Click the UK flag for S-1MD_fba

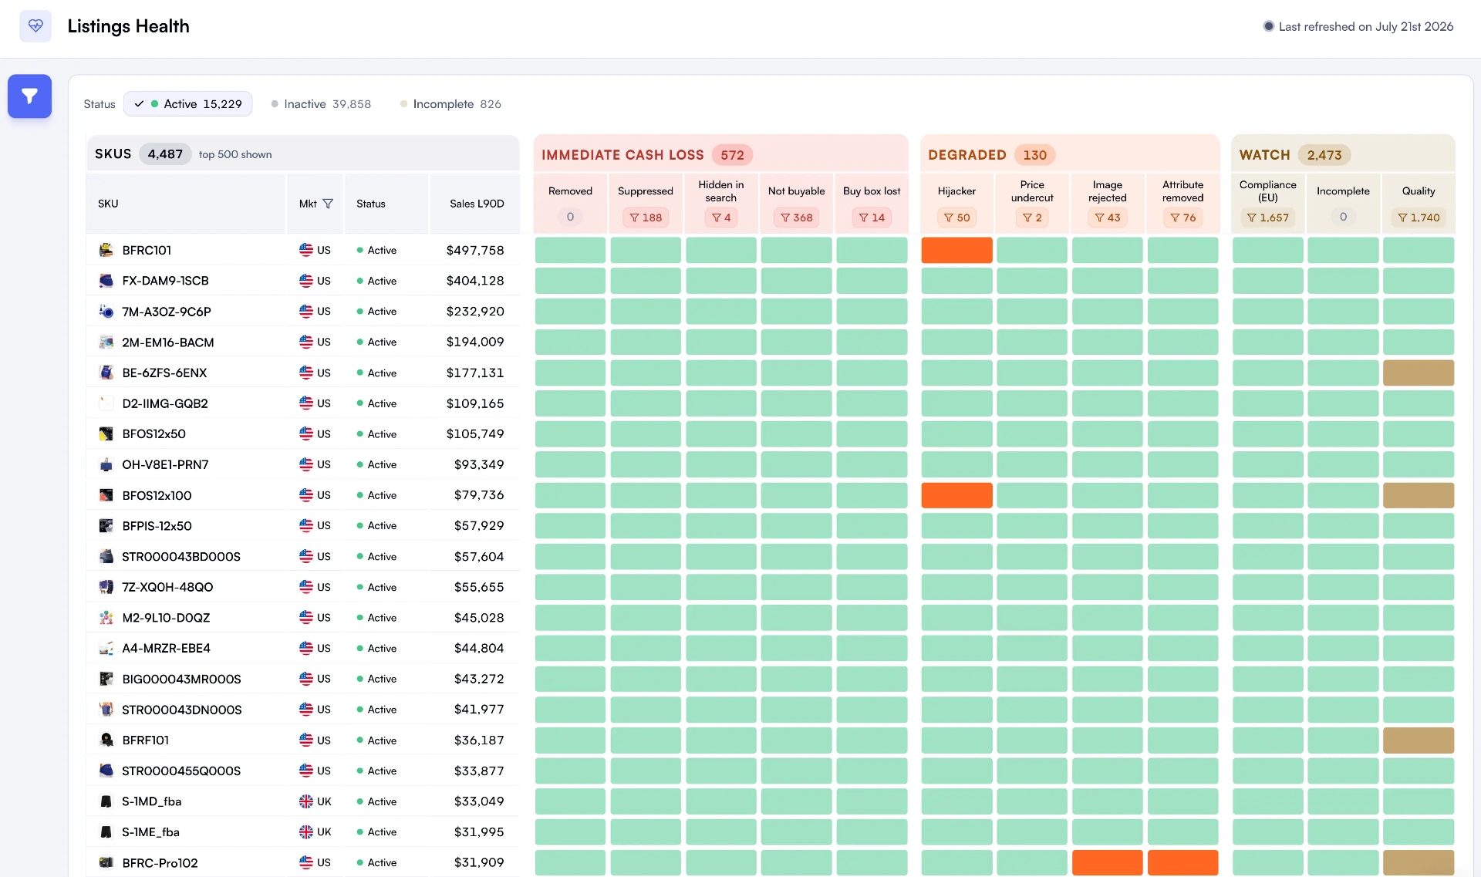306,801
